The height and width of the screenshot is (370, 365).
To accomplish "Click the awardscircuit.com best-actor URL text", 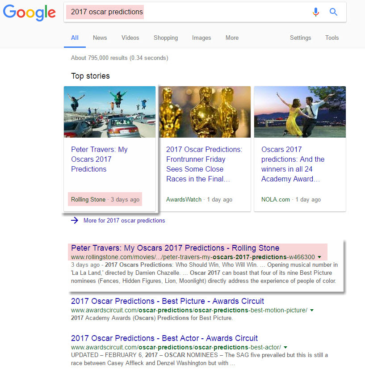I will click(176, 347).
